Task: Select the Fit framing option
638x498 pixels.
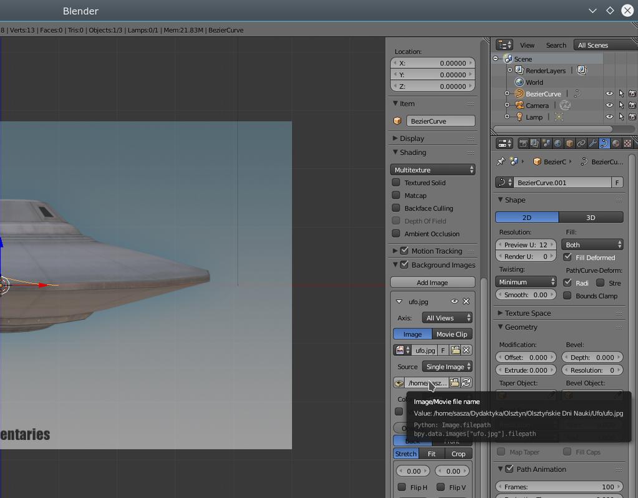Action: pyautogui.click(x=432, y=454)
